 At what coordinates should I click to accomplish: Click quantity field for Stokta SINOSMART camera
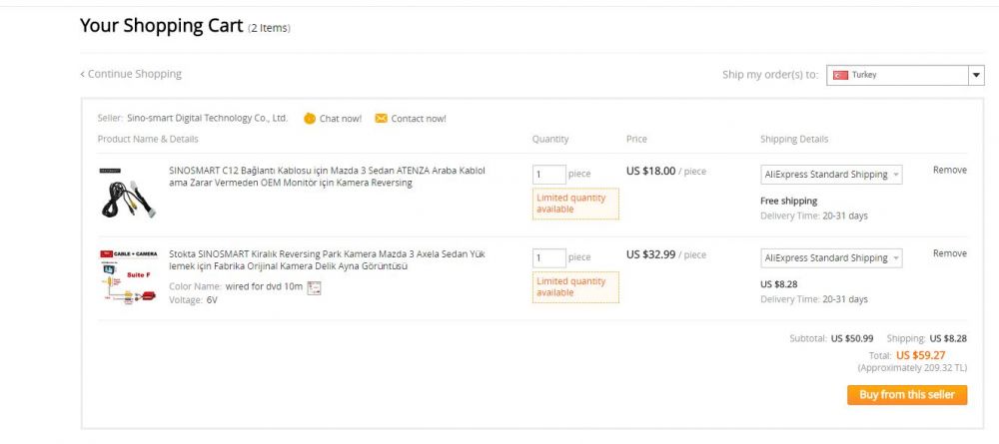pos(549,257)
